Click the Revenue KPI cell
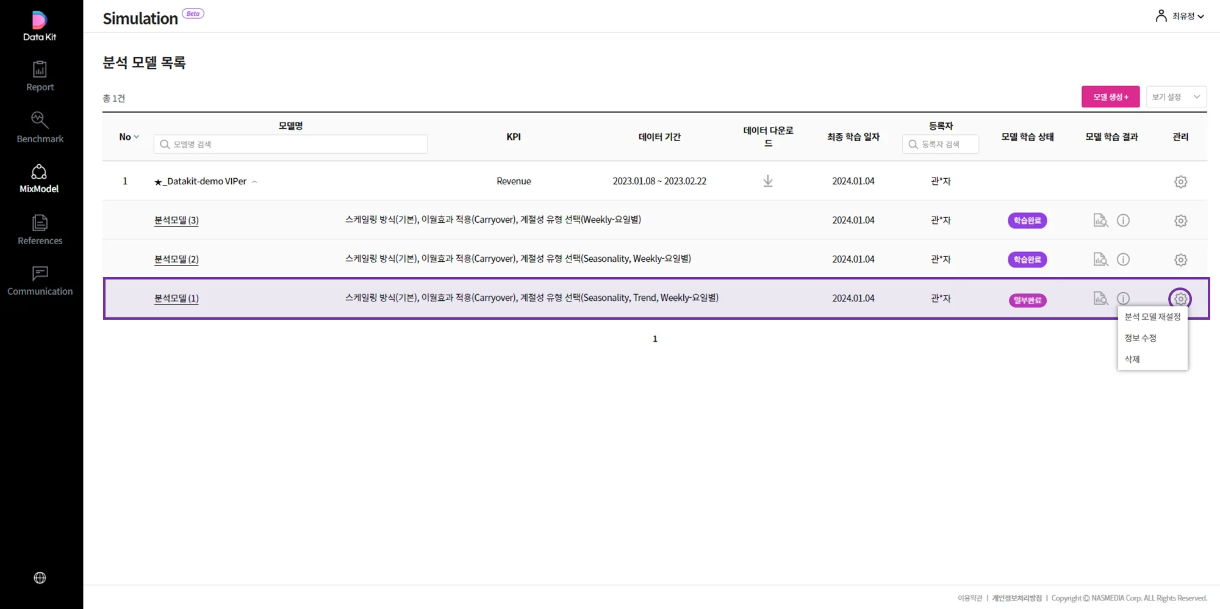Image resolution: width=1220 pixels, height=609 pixels. point(514,181)
